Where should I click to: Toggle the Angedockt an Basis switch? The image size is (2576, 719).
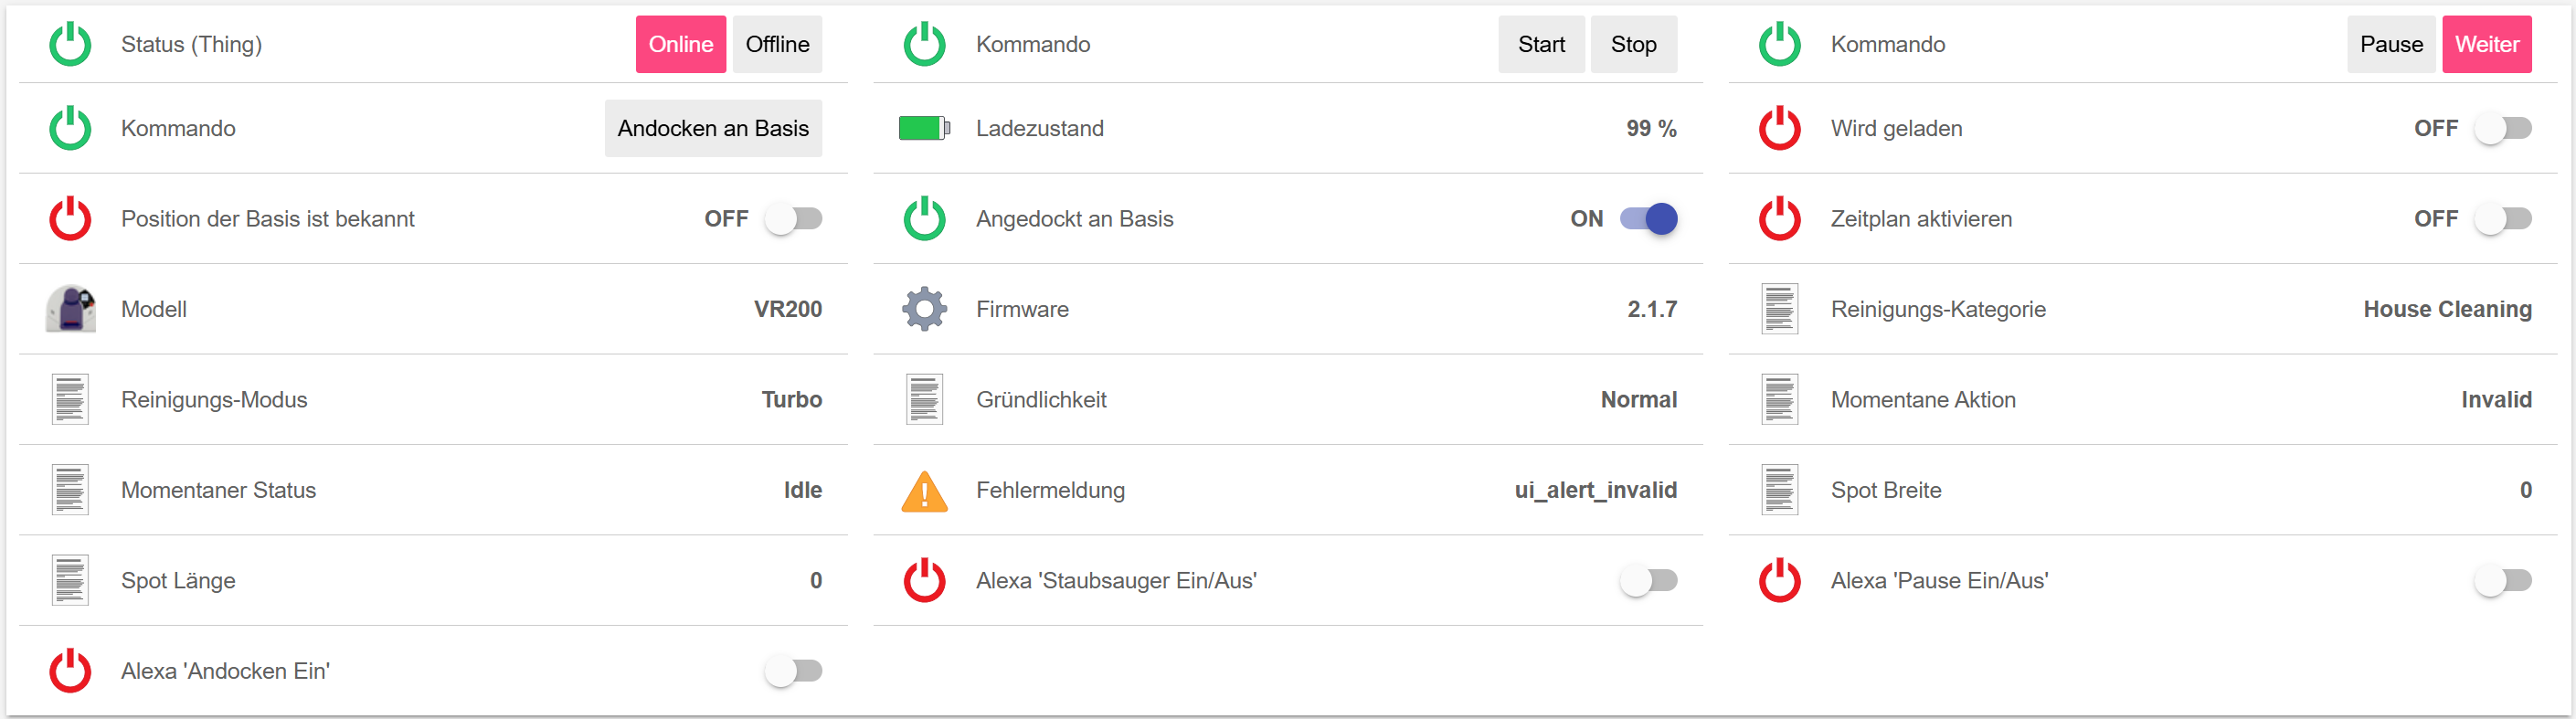1649,219
